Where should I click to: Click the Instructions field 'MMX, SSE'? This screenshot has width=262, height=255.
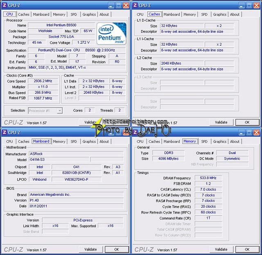[77, 68]
